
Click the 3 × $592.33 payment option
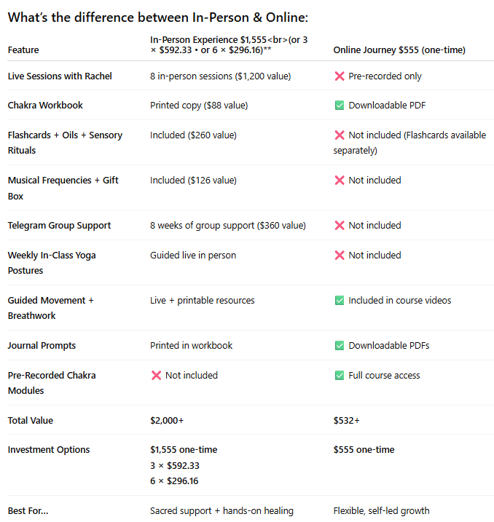click(175, 466)
